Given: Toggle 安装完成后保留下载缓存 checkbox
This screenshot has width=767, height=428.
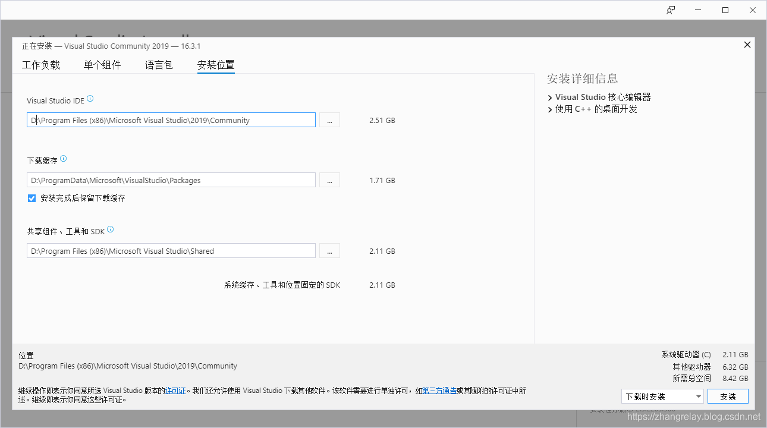Looking at the screenshot, I should coord(32,198).
